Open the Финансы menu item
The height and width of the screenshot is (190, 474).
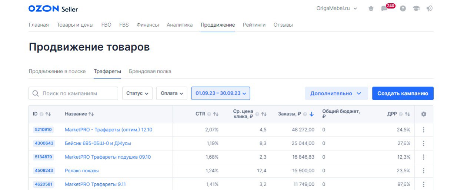148,25
